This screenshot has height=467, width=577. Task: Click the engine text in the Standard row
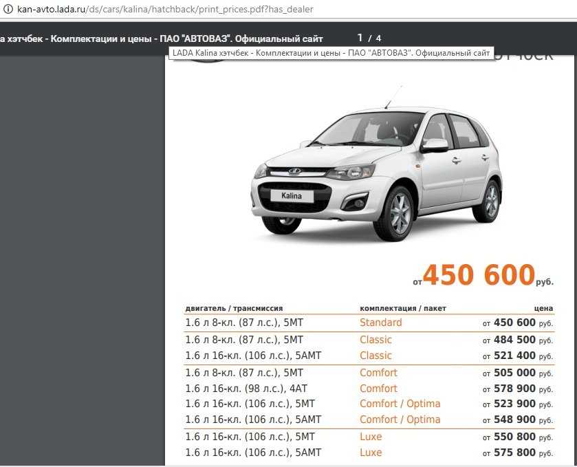click(x=244, y=323)
